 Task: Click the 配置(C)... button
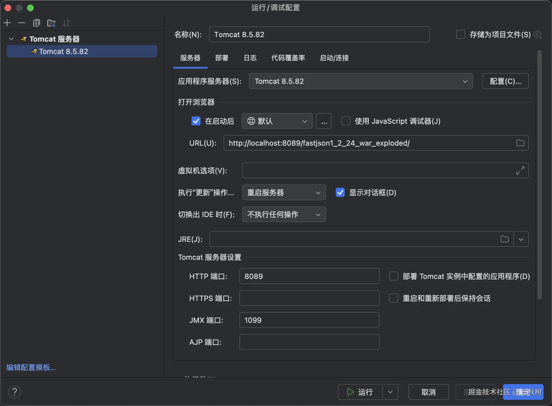point(505,81)
